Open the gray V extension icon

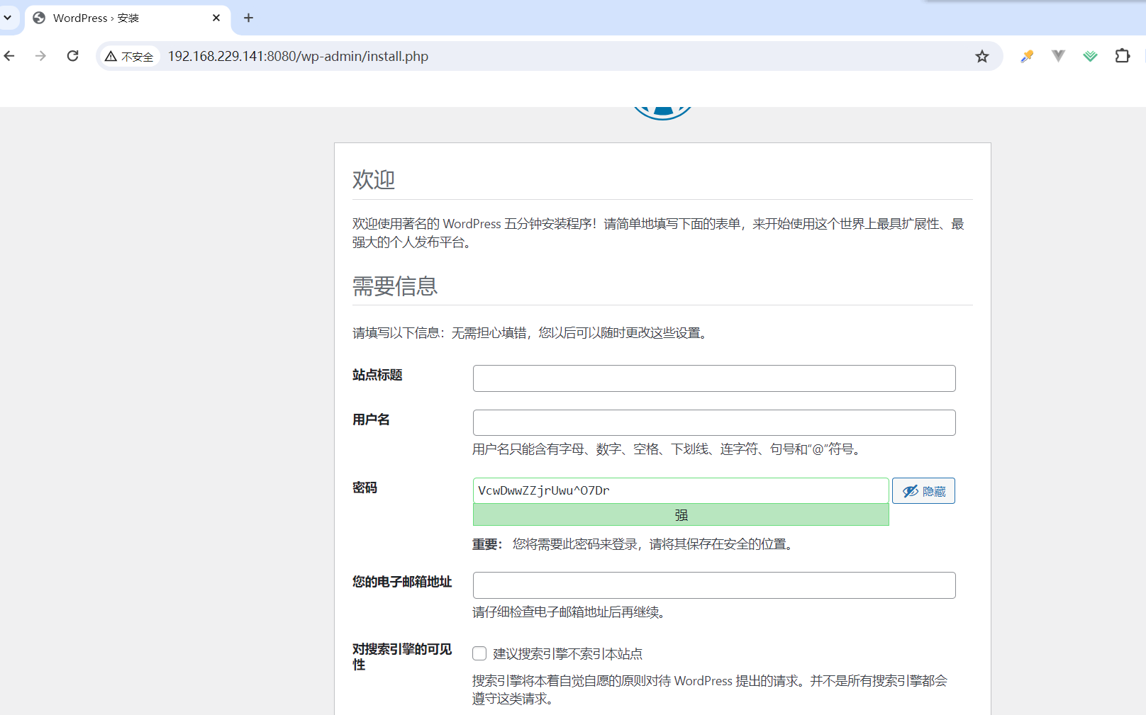tap(1058, 56)
